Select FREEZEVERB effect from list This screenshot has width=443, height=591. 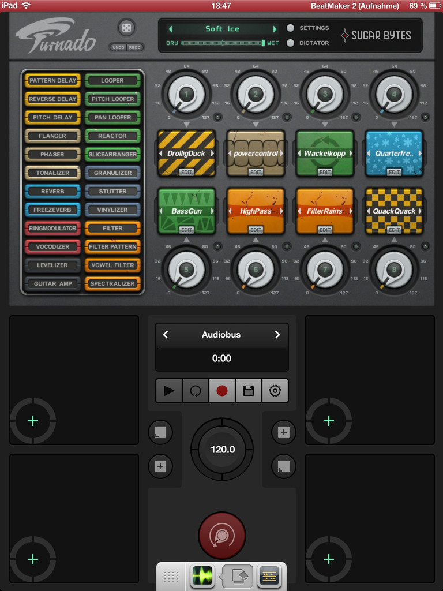52,210
